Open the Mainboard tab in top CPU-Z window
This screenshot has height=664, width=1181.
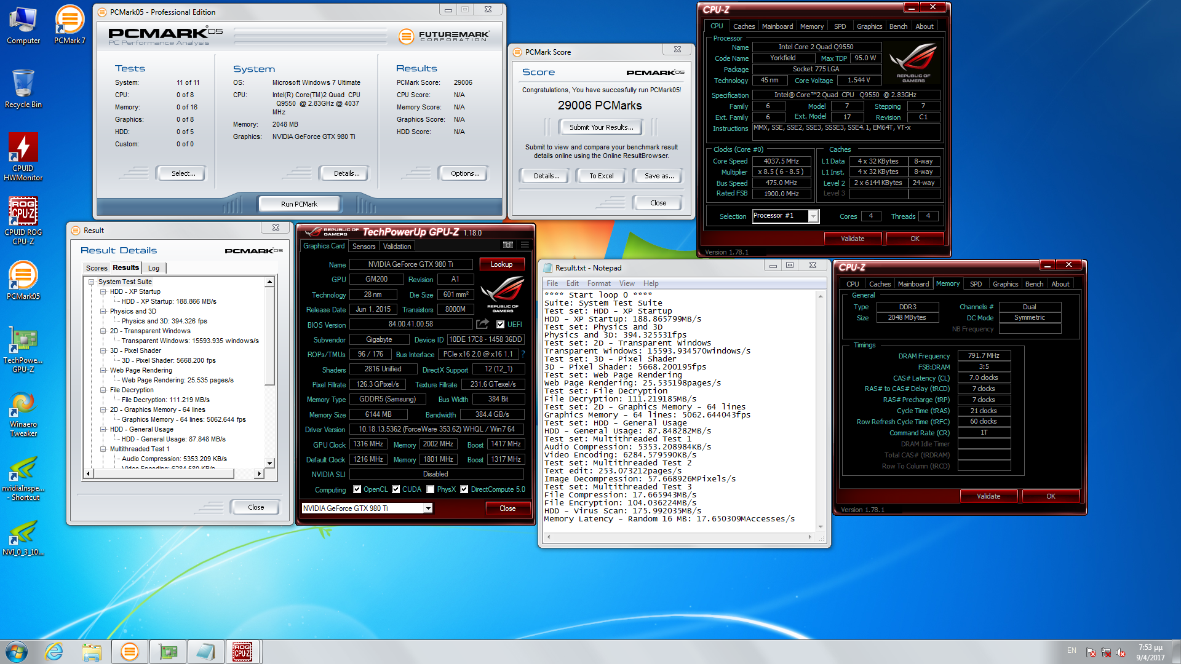(777, 26)
